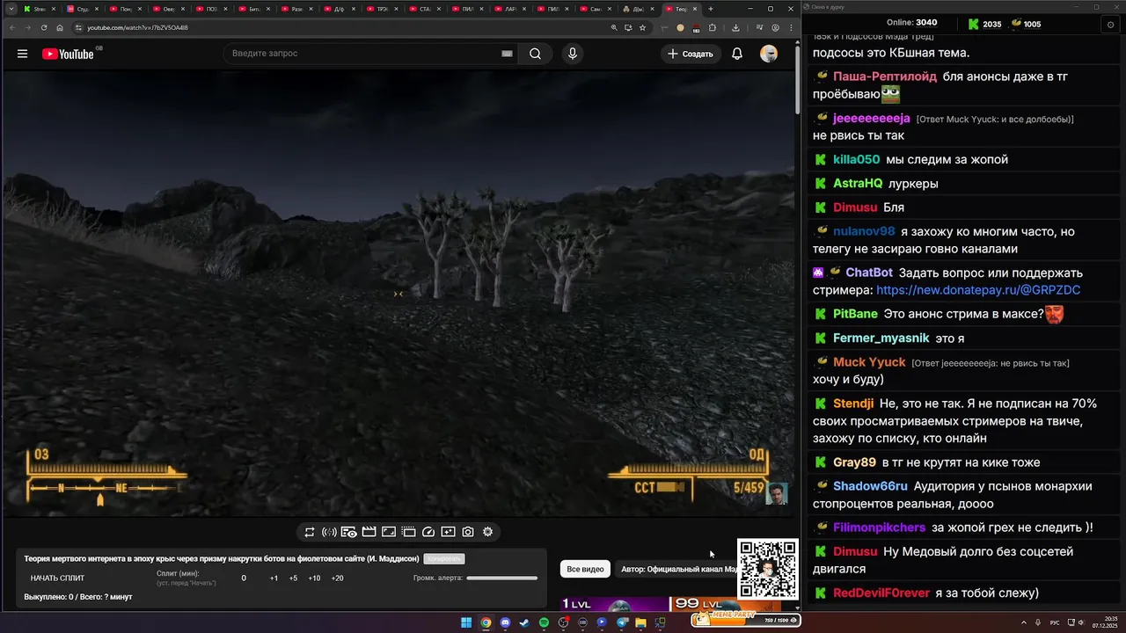Screen dimensions: 1126x633
Task: Open a new Chrome tab
Action: point(711,9)
